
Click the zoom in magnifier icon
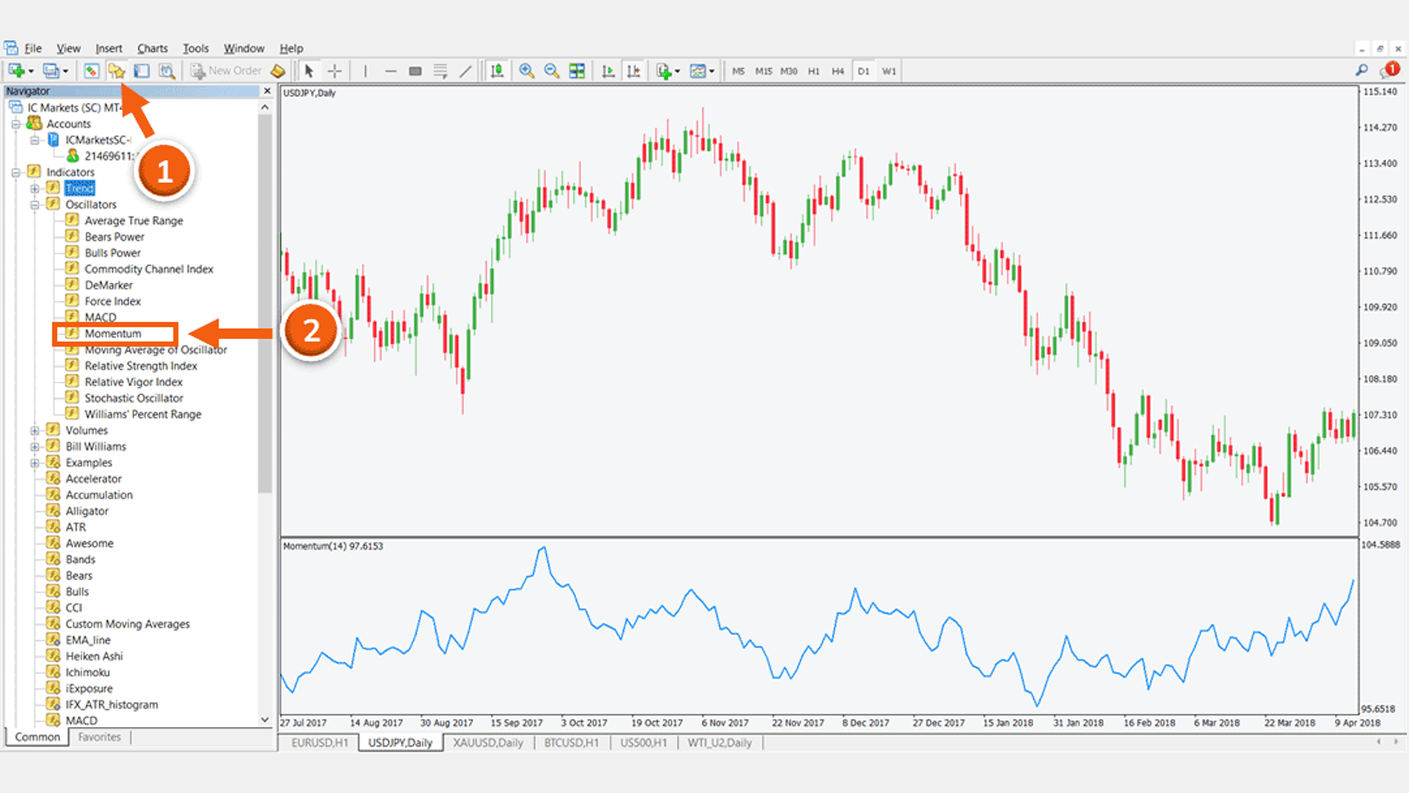[x=526, y=70]
